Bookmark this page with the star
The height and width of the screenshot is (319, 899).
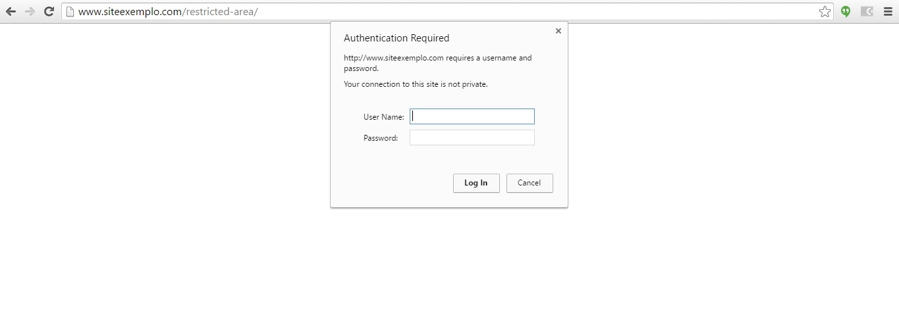pos(825,11)
